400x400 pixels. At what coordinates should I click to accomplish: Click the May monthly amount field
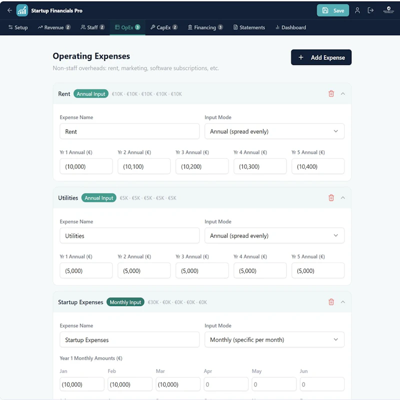coord(274,384)
